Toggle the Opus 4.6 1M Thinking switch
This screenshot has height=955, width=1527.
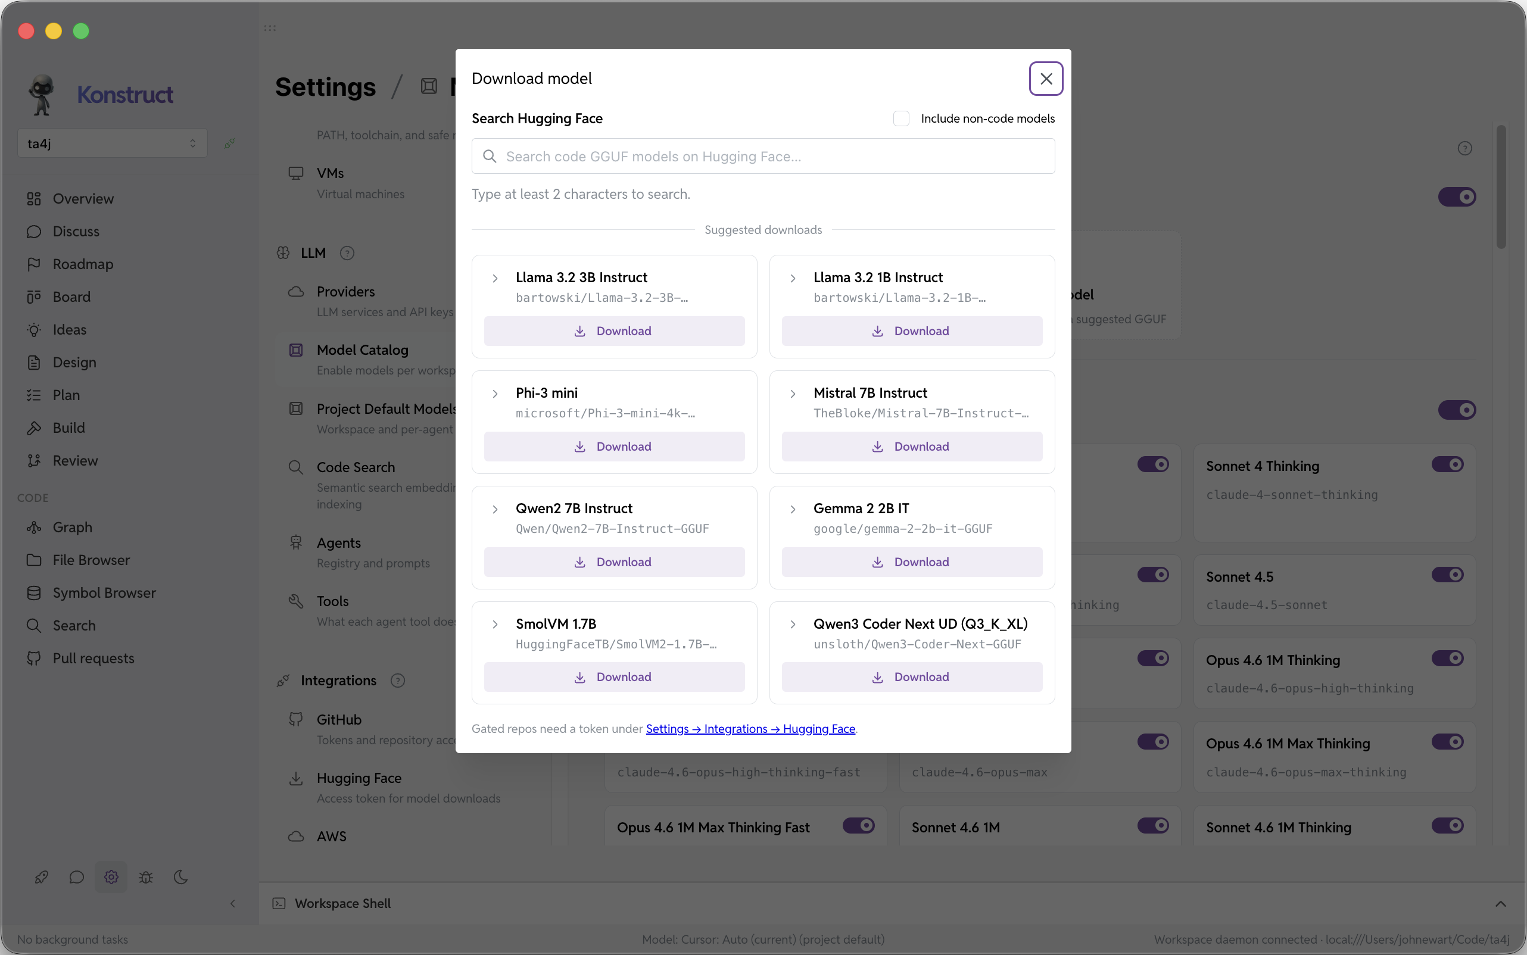point(1447,658)
